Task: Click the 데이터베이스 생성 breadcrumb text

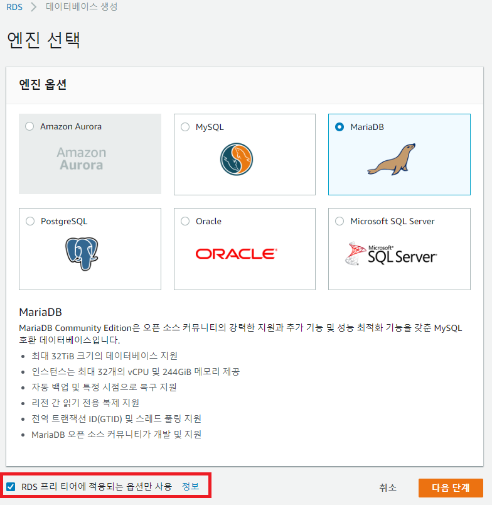Action: 82,7
